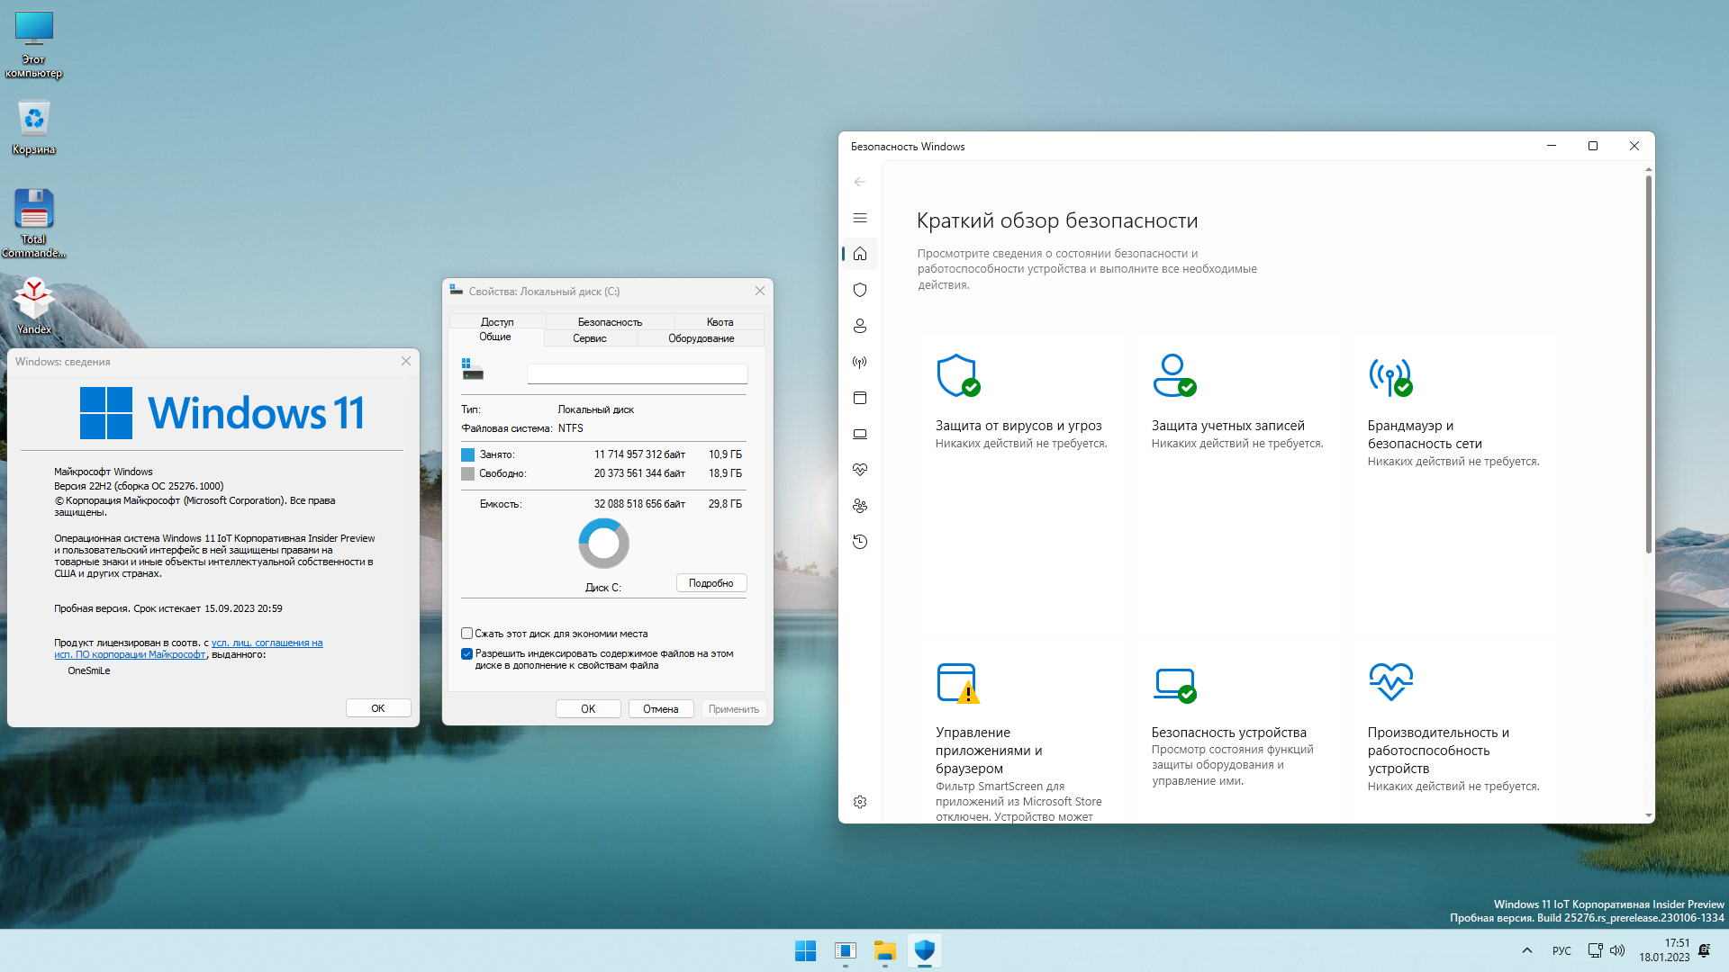This screenshot has width=1729, height=972.
Task: Open Управление приложениями и браузером card
Action: (x=1022, y=733)
